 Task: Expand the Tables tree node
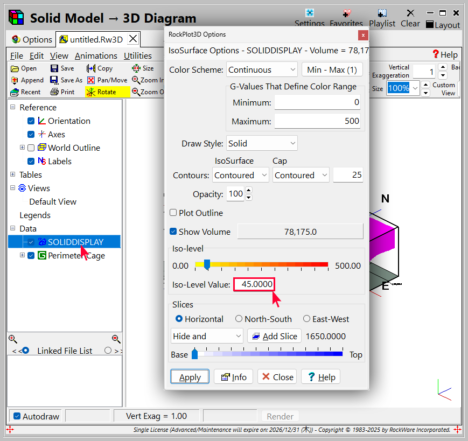point(12,174)
